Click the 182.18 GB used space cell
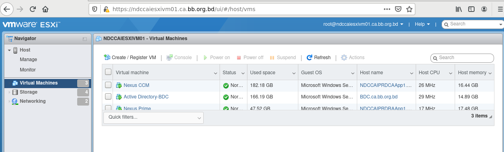This screenshot has width=504, height=152. [x=272, y=85]
